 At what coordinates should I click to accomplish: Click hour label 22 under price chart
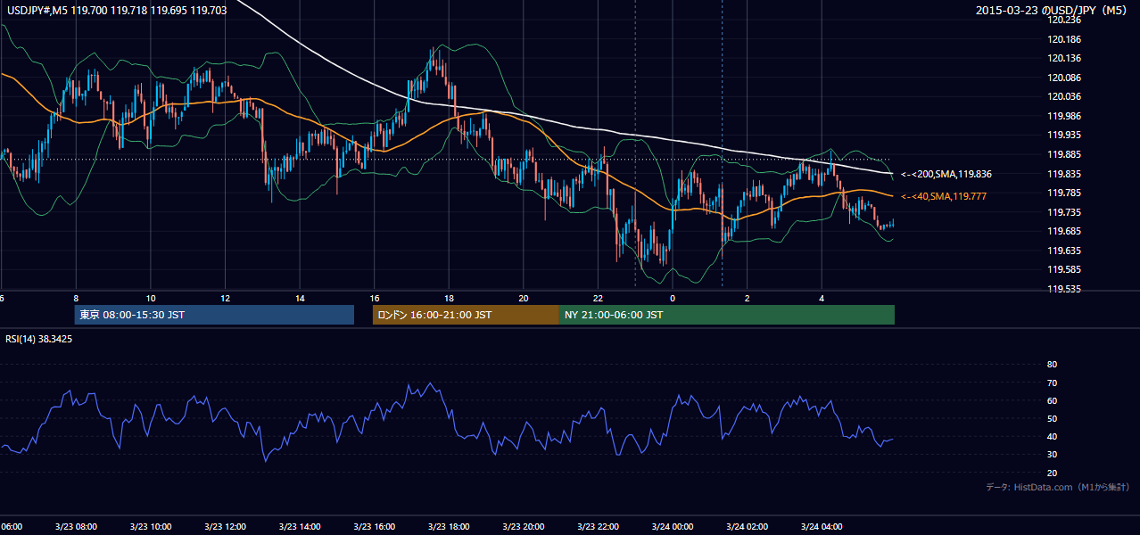598,298
